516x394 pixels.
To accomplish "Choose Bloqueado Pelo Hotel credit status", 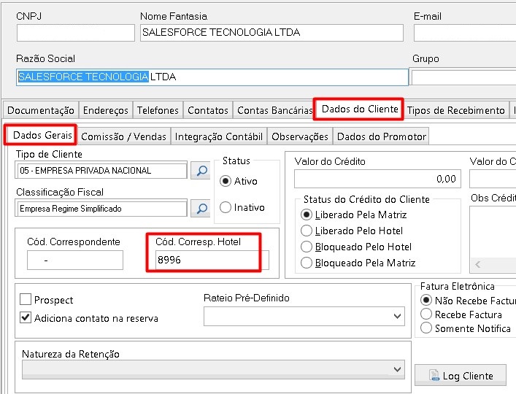I will (x=307, y=247).
